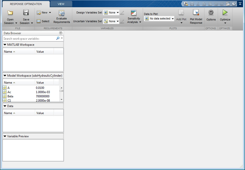Screen dimensions: 245x170
Task: Expand the Sensitivity Analysis dropdown arrow
Action: [140, 22]
